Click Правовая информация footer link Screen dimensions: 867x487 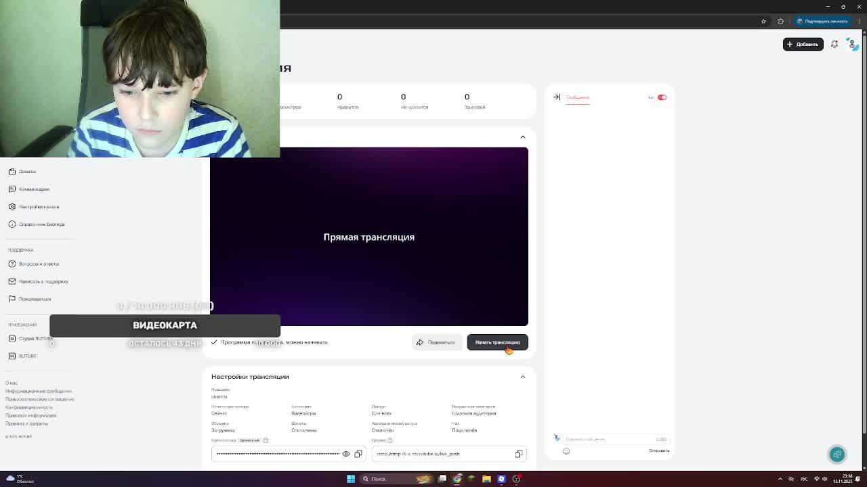pos(31,415)
